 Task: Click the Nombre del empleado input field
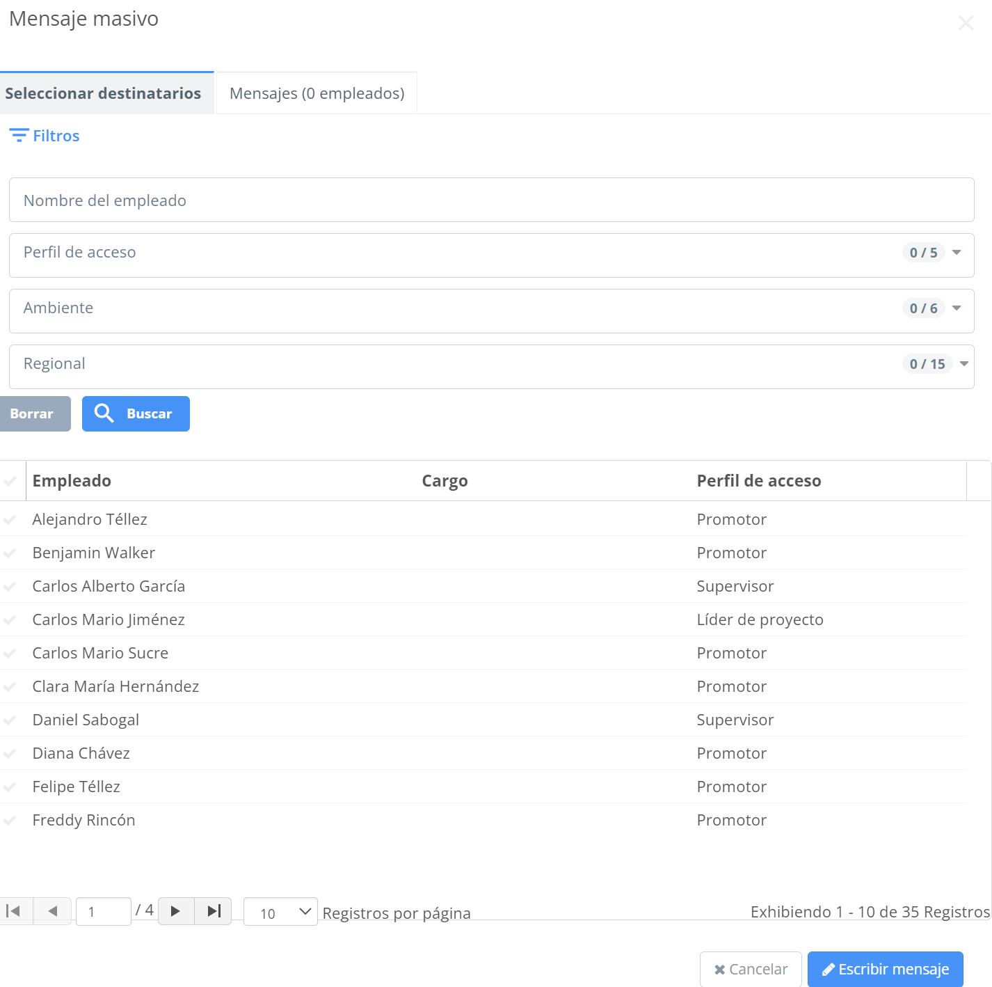tap(491, 200)
